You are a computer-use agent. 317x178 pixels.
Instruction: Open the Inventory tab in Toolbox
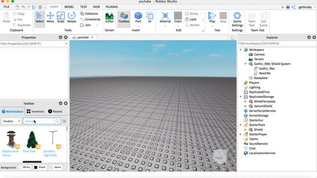pos(35,111)
